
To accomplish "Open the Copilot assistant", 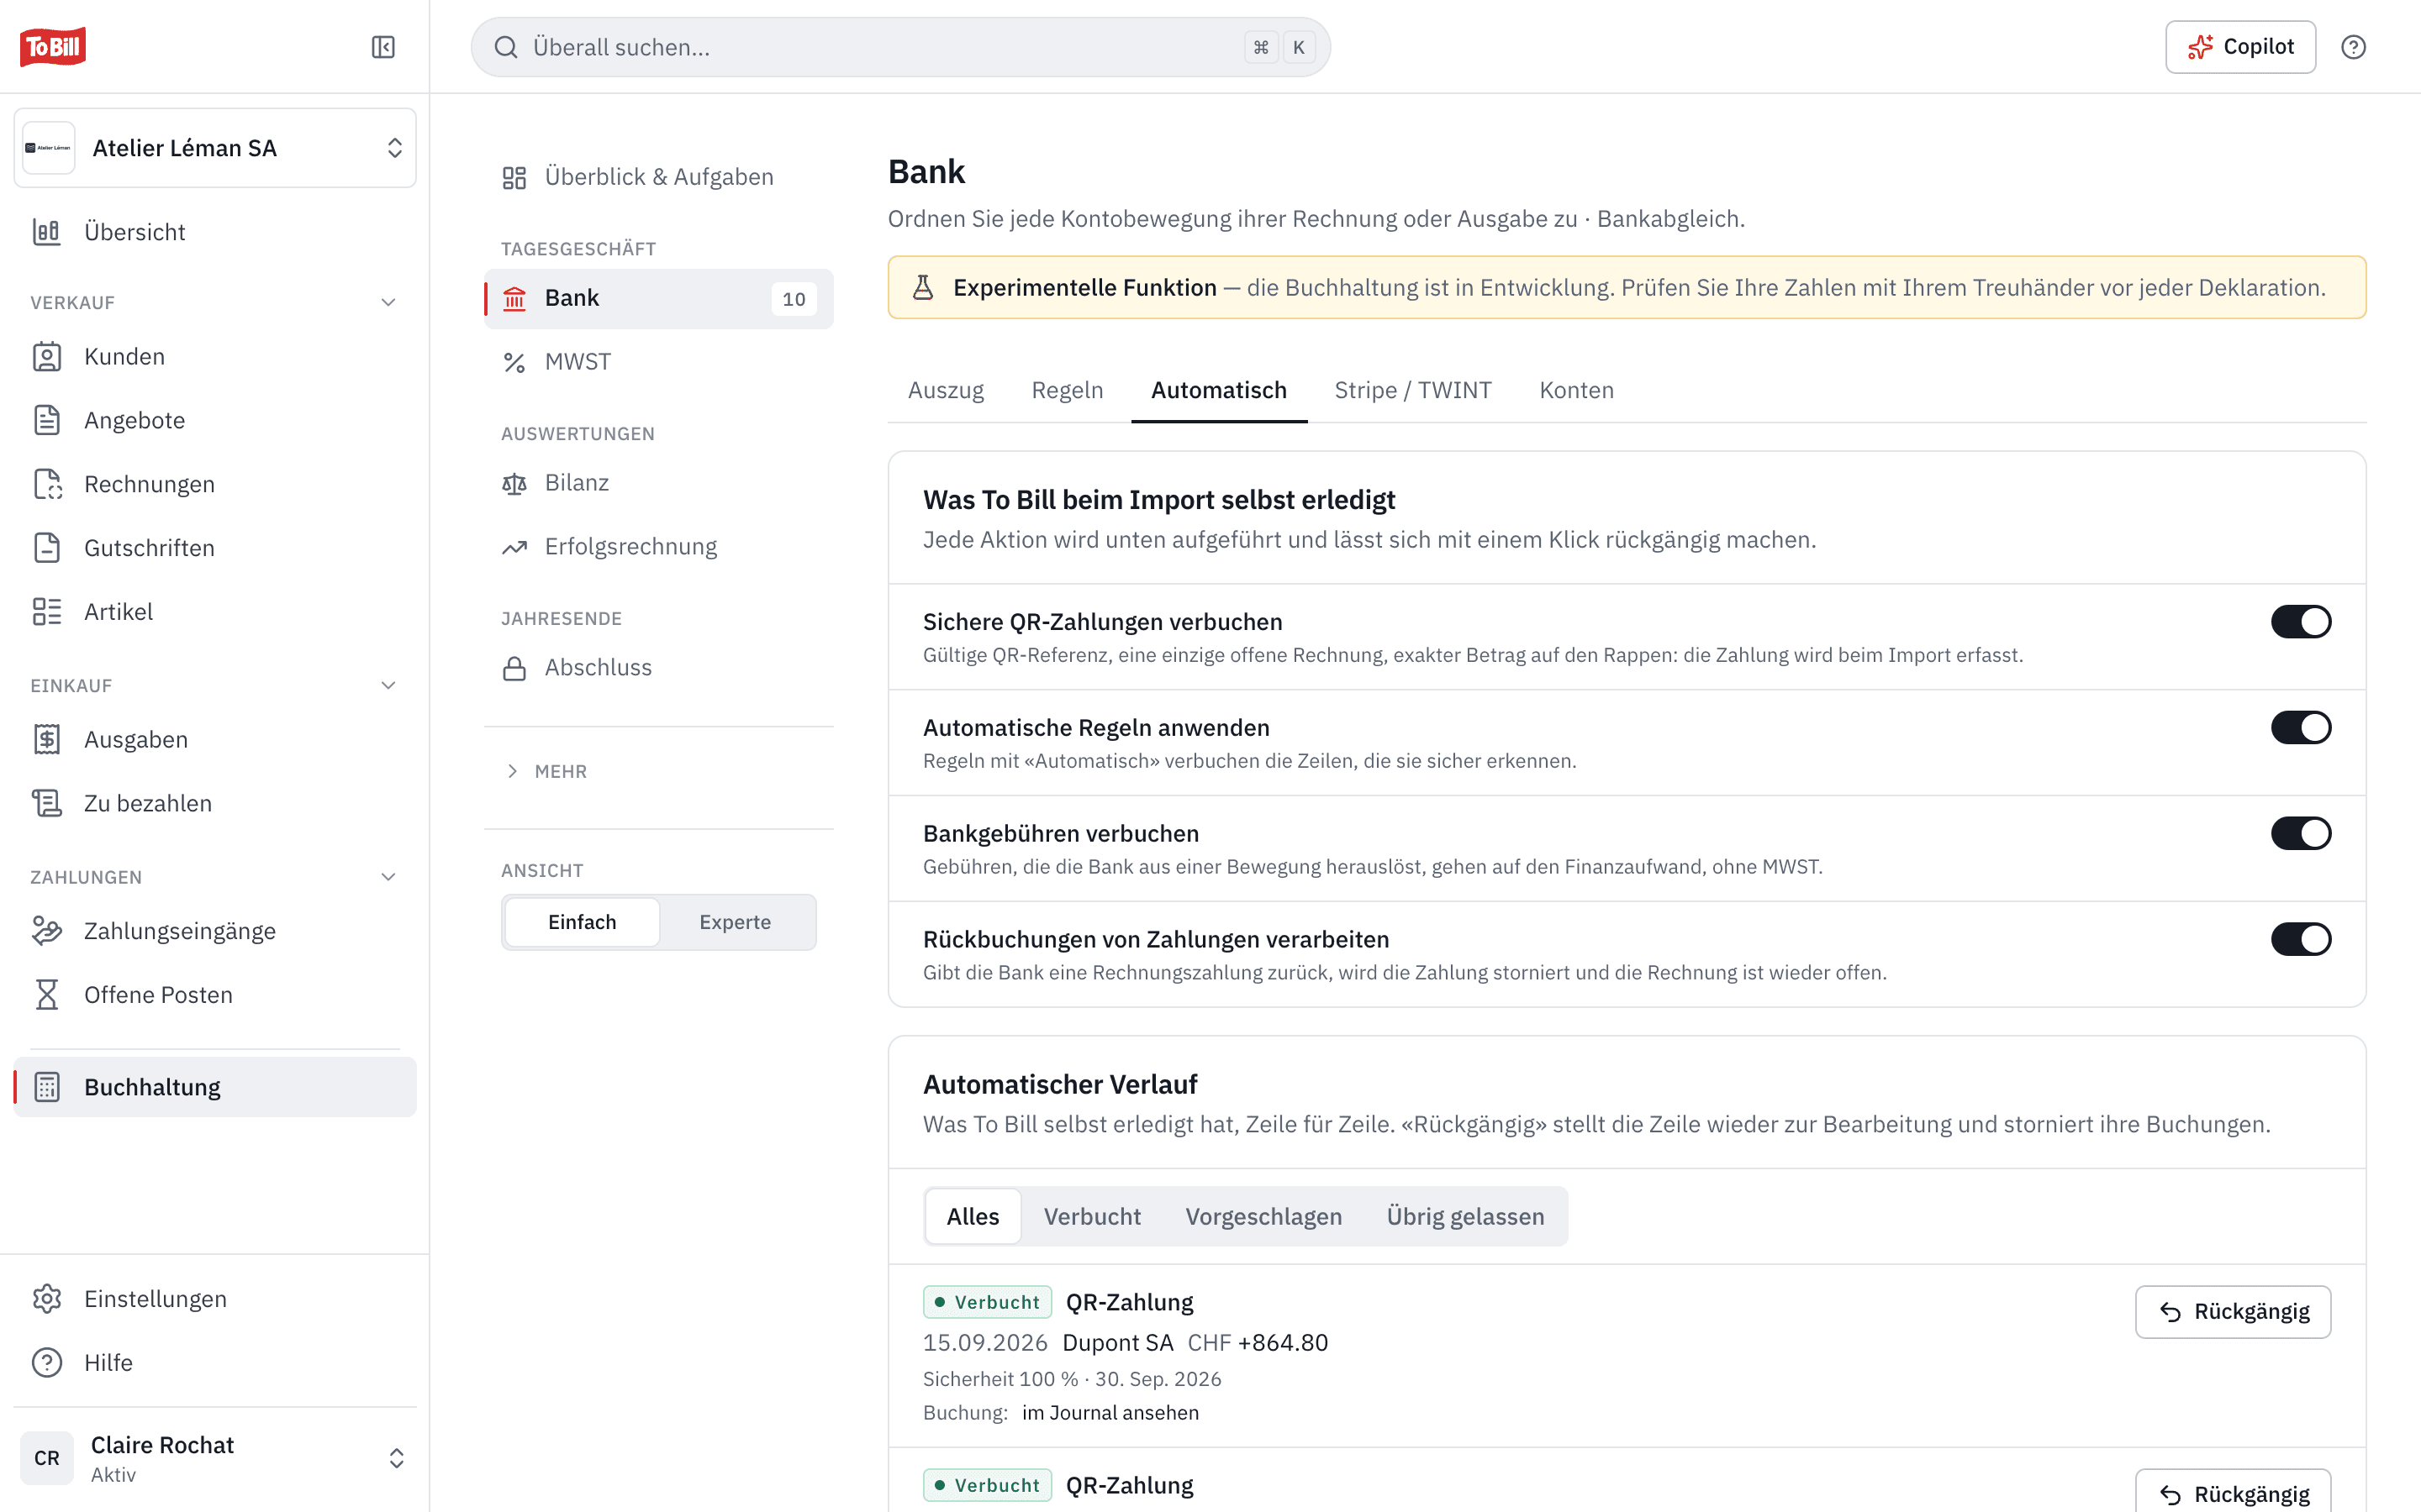I will [x=2240, y=47].
